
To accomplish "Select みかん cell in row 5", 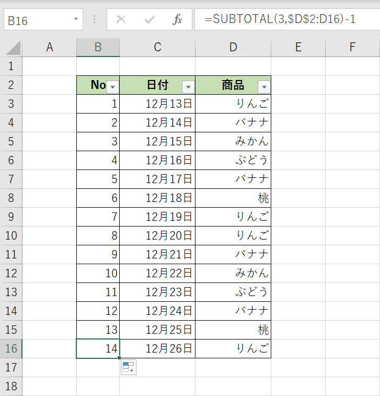I will [233, 141].
